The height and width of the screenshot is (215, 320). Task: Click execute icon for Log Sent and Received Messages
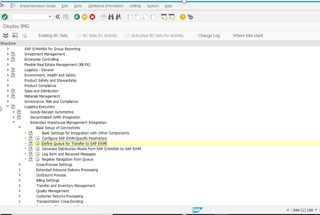[38, 154]
